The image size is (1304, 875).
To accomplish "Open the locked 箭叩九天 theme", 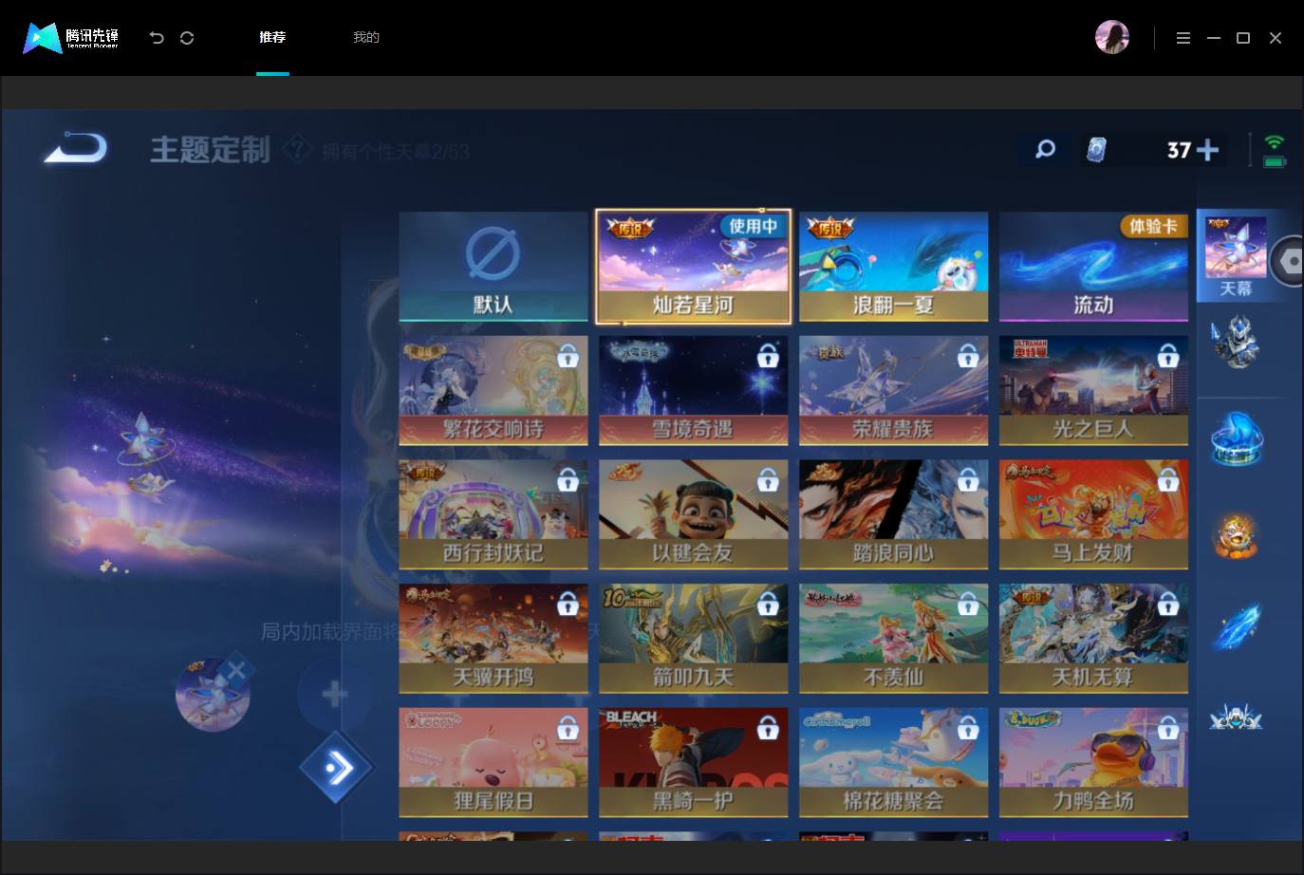I will coord(694,639).
